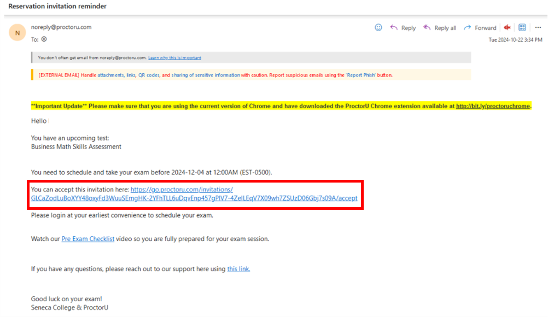Click the Forward button label
Screen dimensions: 548x317
click(x=486, y=28)
